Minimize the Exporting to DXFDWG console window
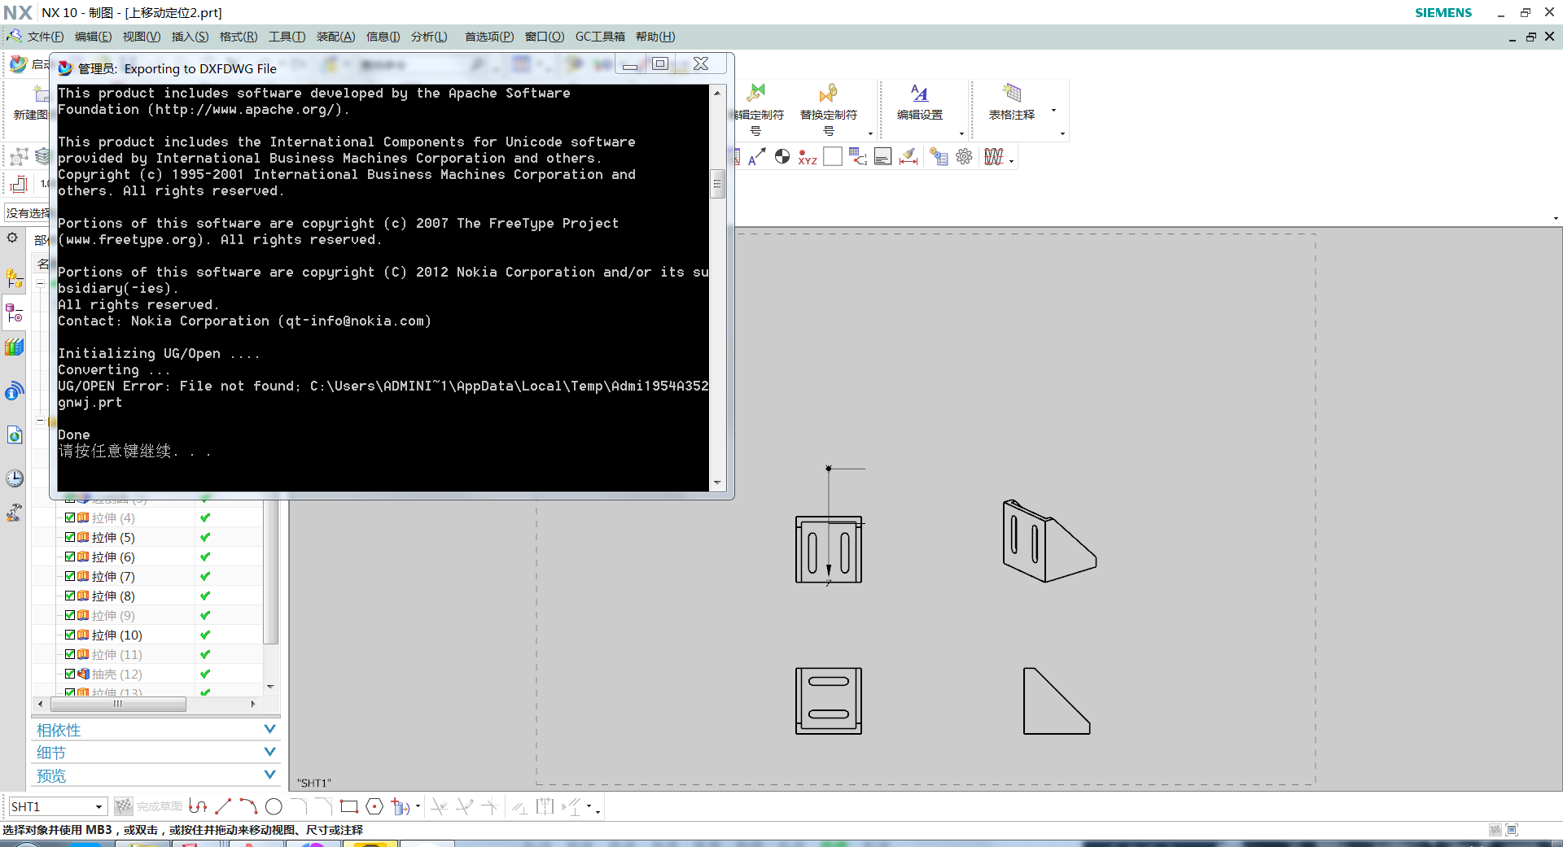 [x=630, y=64]
